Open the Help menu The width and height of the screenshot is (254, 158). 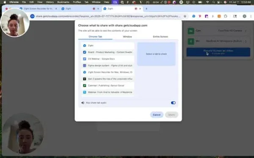(x=106, y=2)
